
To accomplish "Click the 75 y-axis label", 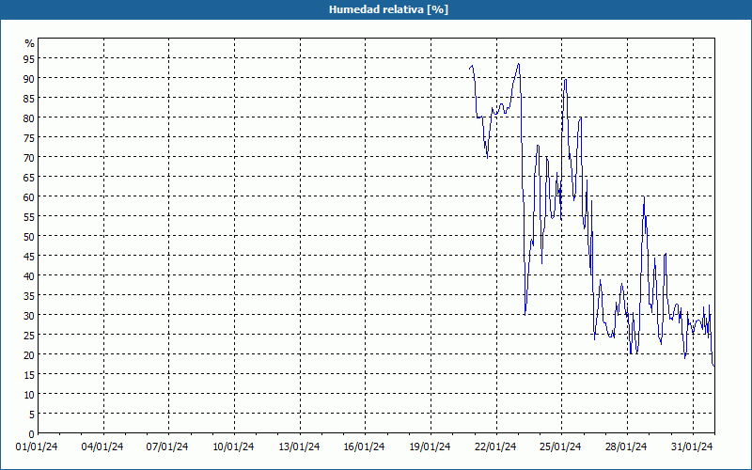I will click(29, 137).
